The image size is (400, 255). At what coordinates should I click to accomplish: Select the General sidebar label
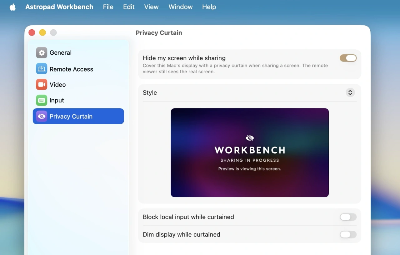click(x=61, y=53)
